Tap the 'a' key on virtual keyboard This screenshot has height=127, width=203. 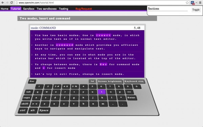37,98
